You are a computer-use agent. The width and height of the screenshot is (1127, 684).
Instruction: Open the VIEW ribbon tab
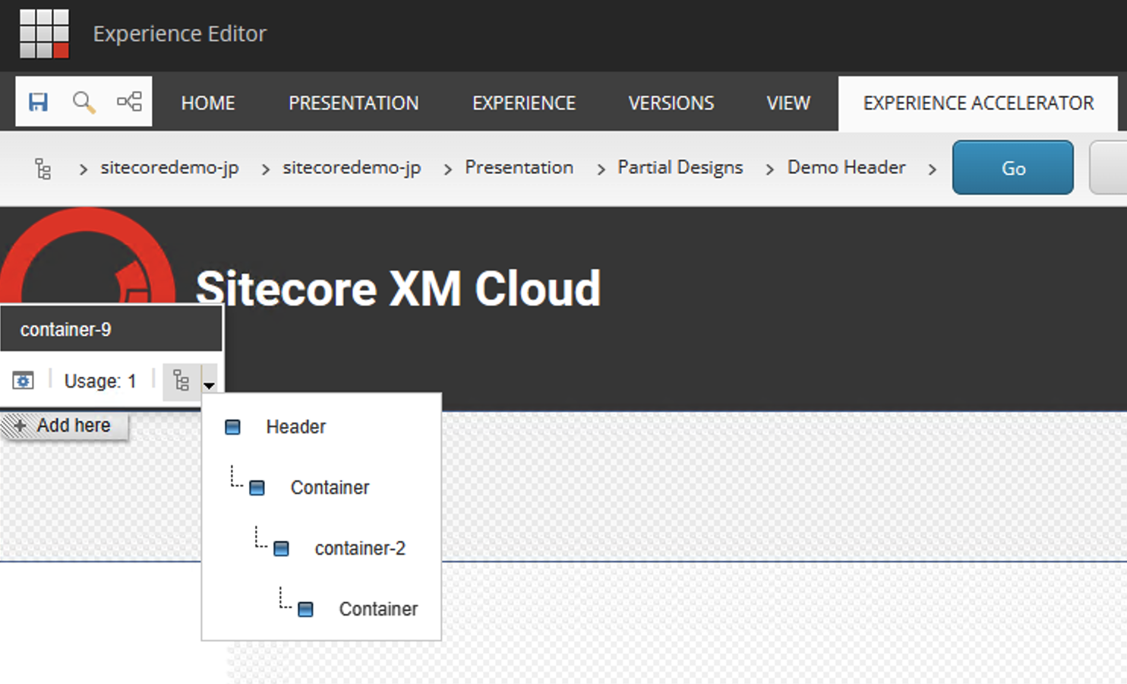(x=788, y=103)
